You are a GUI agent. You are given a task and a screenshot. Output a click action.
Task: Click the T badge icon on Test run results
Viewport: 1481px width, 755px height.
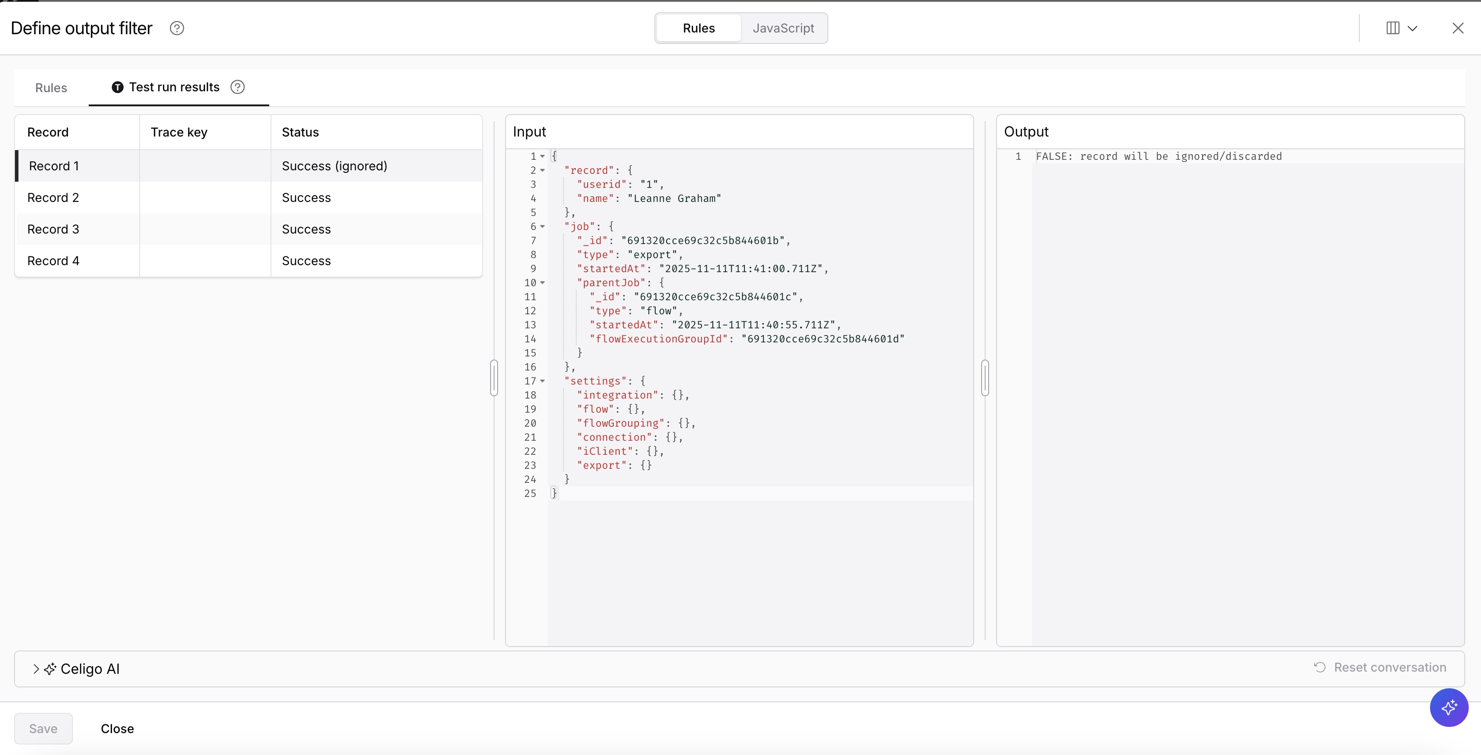click(117, 87)
